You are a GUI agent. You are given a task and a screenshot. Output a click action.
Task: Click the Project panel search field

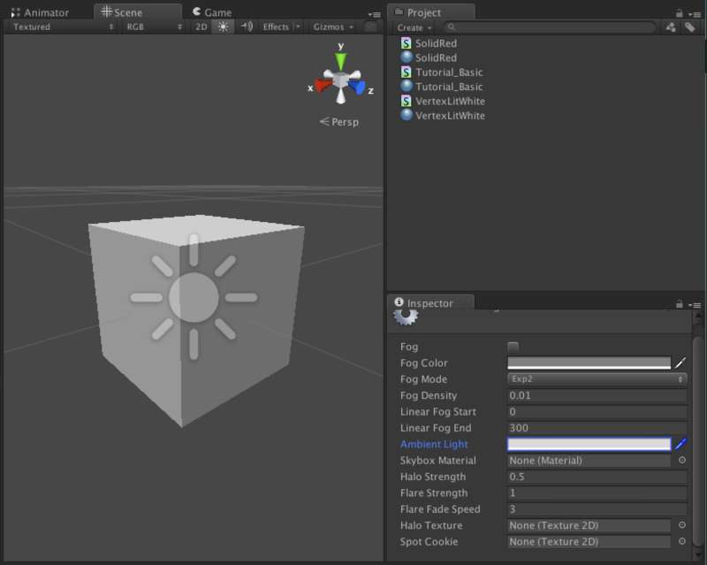549,27
